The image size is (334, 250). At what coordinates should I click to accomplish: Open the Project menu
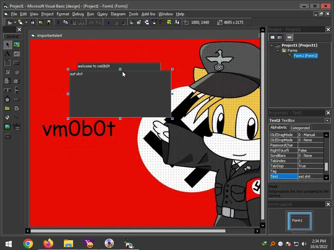click(47, 14)
